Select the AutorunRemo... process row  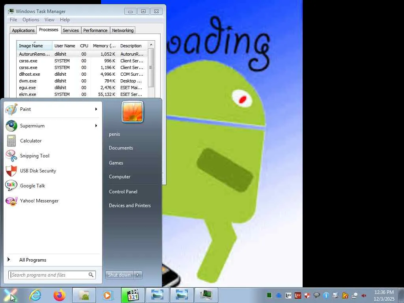pyautogui.click(x=82, y=54)
